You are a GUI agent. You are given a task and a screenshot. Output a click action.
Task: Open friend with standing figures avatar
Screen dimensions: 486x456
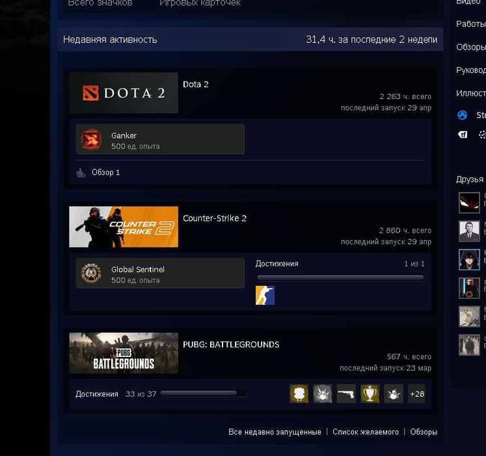coord(469,345)
